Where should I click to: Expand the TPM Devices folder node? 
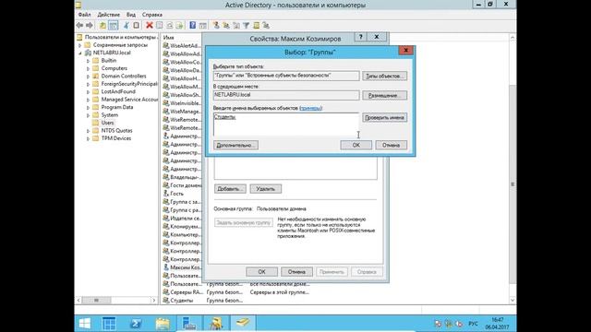tap(88, 138)
